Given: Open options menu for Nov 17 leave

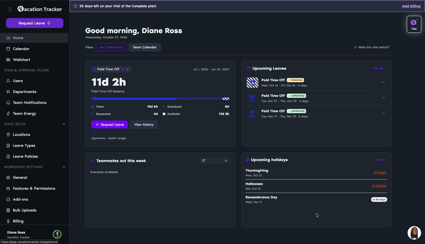Looking at the screenshot, I should pyautogui.click(x=383, y=113).
